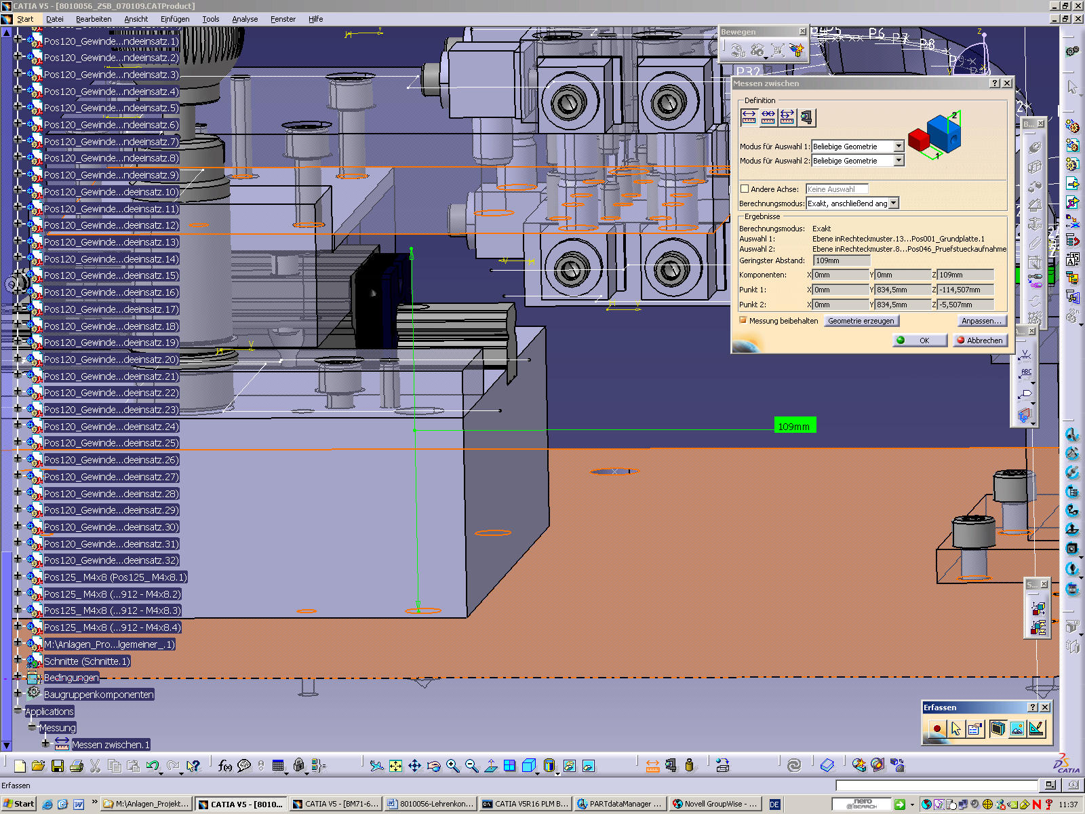Open the Analyse menu
Image resolution: width=1085 pixels, height=814 pixels.
(245, 19)
